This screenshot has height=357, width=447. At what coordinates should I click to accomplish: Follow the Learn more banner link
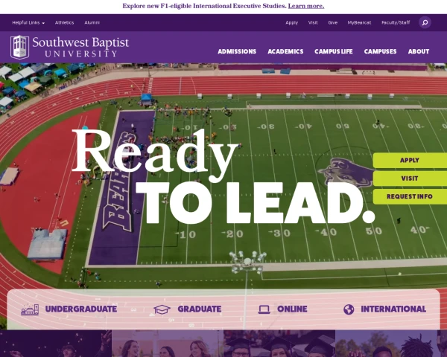pyautogui.click(x=306, y=6)
